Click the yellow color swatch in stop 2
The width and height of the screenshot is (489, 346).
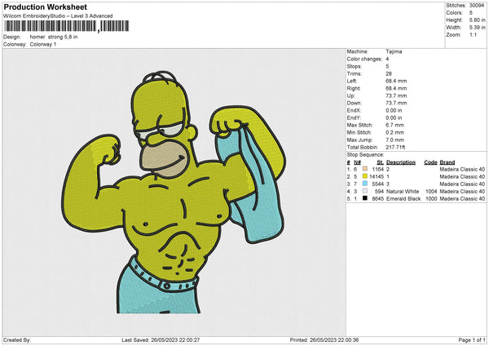tap(365, 176)
